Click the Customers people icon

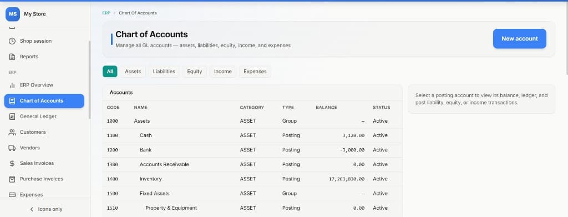tap(12, 132)
